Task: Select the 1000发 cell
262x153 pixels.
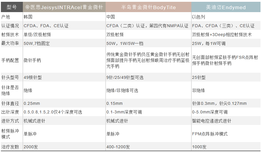Action: (226, 147)
